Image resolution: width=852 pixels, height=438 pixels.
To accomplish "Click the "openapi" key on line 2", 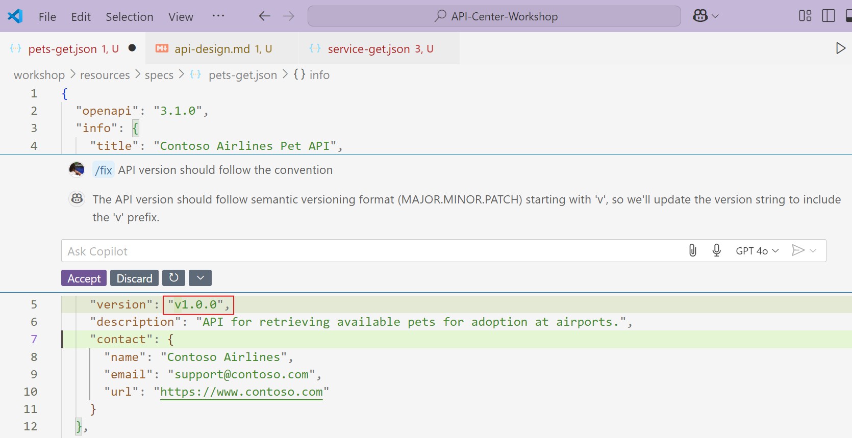I will coord(107,111).
